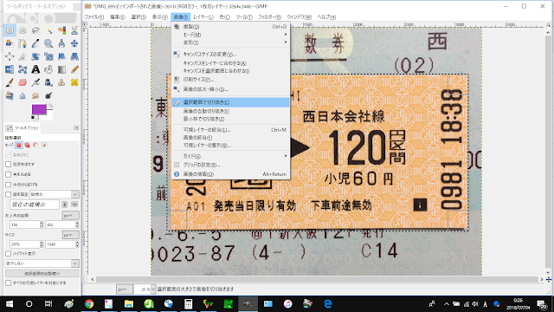554x312 pixels.
Task: Choose Crop to Selection menu item
Action: point(230,102)
